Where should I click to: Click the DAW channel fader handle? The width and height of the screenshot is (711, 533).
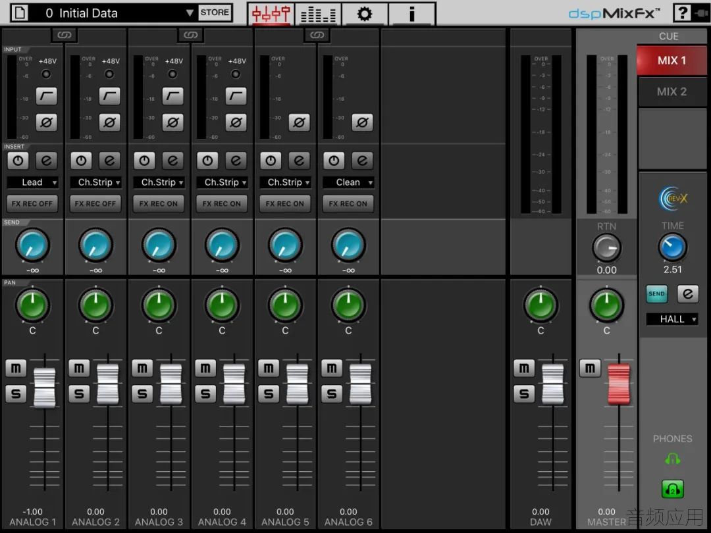click(553, 384)
